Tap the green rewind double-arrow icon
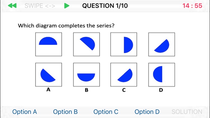 (12, 6)
